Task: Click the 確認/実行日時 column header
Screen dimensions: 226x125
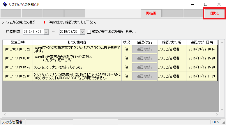Action: click(x=202, y=42)
